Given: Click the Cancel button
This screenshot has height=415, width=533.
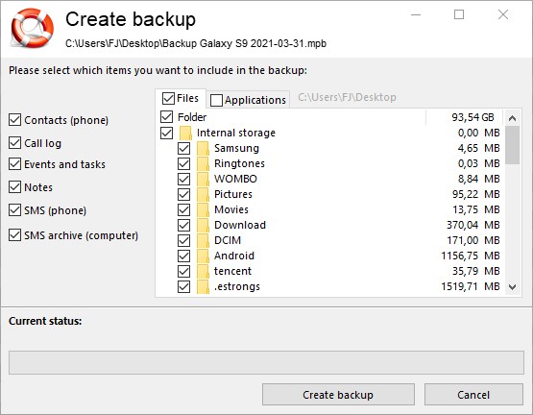Looking at the screenshot, I should (x=473, y=395).
